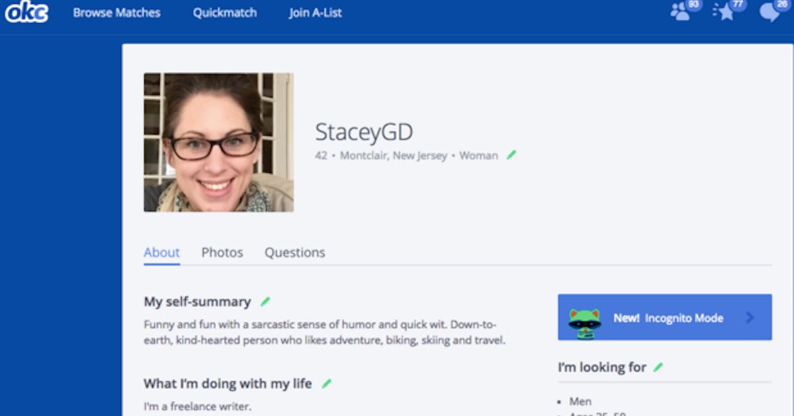Click pencil next to What I'm doing with my life
The width and height of the screenshot is (794, 416).
326,384
